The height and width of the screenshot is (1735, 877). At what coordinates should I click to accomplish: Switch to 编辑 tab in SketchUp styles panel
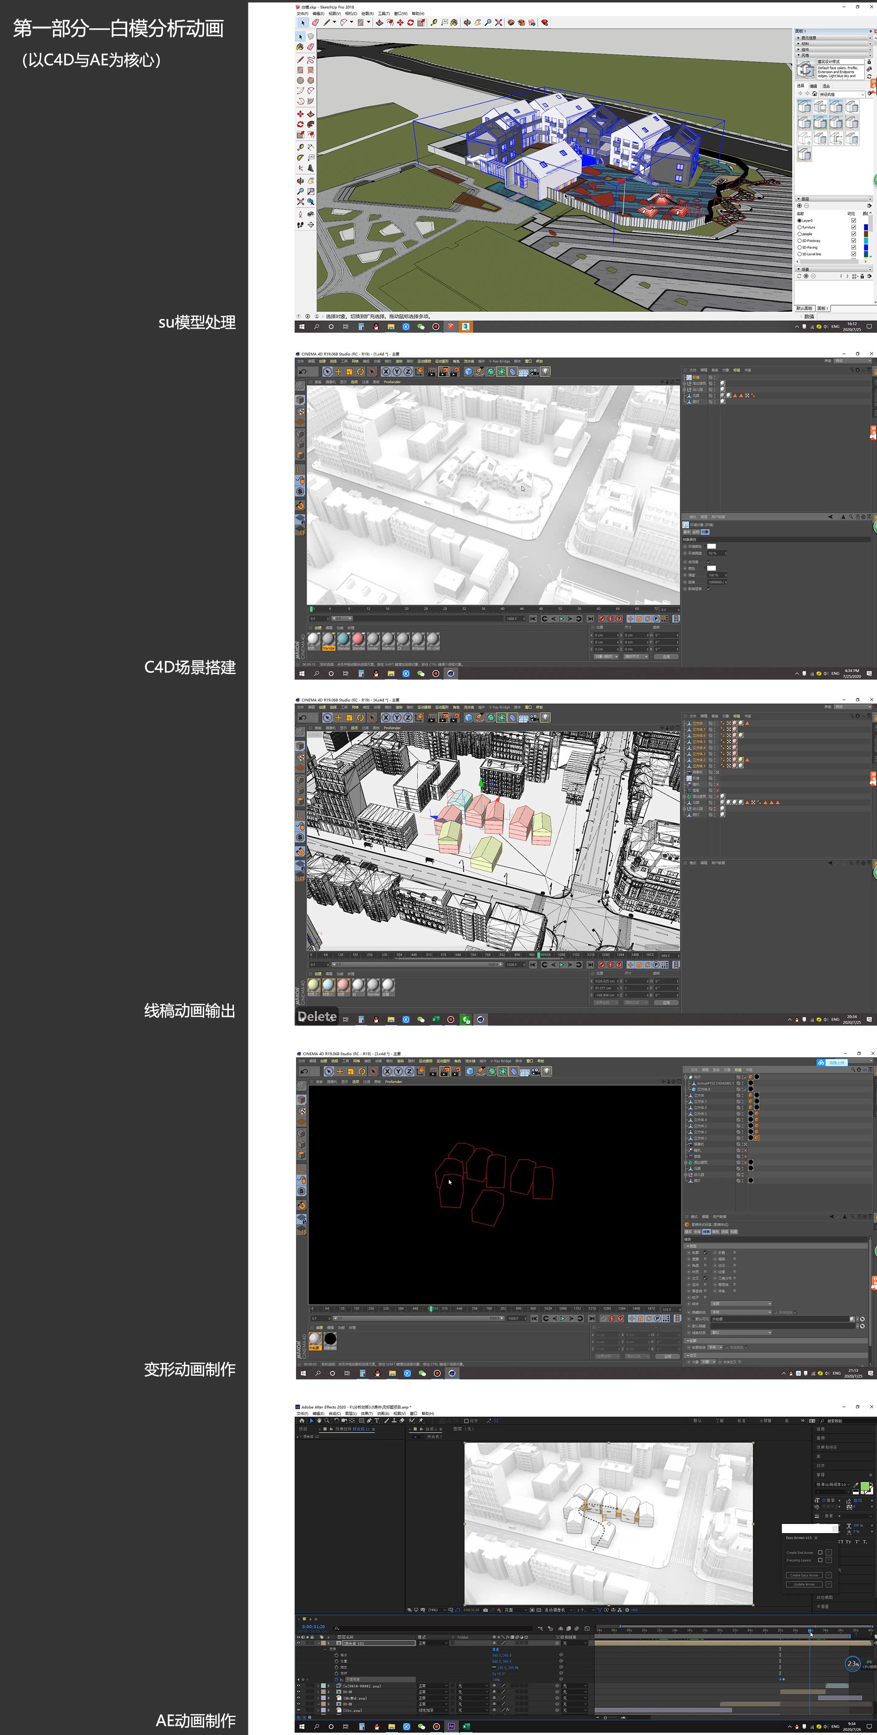pos(813,86)
